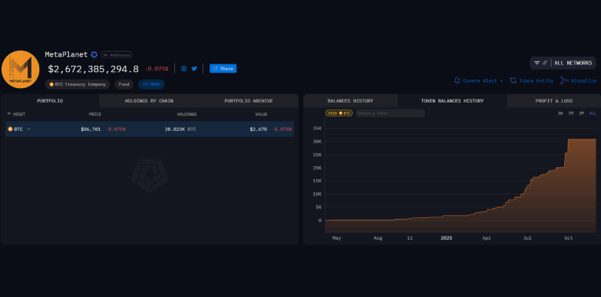Click the Oct label on chart axis

(x=569, y=238)
